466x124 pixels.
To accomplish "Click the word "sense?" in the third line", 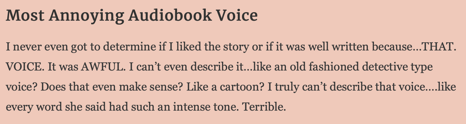I will point(166,88).
